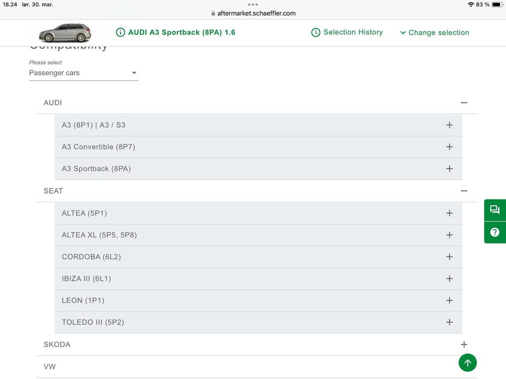Collapse the SEAT section minus

(464, 191)
